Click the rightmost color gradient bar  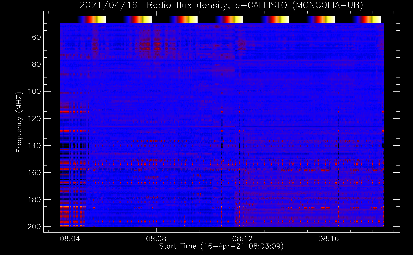point(367,19)
